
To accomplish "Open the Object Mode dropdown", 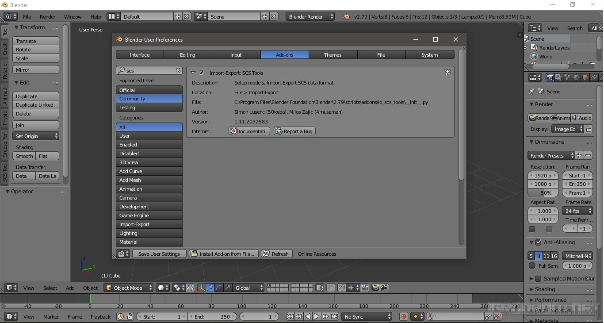I will click(x=128, y=288).
